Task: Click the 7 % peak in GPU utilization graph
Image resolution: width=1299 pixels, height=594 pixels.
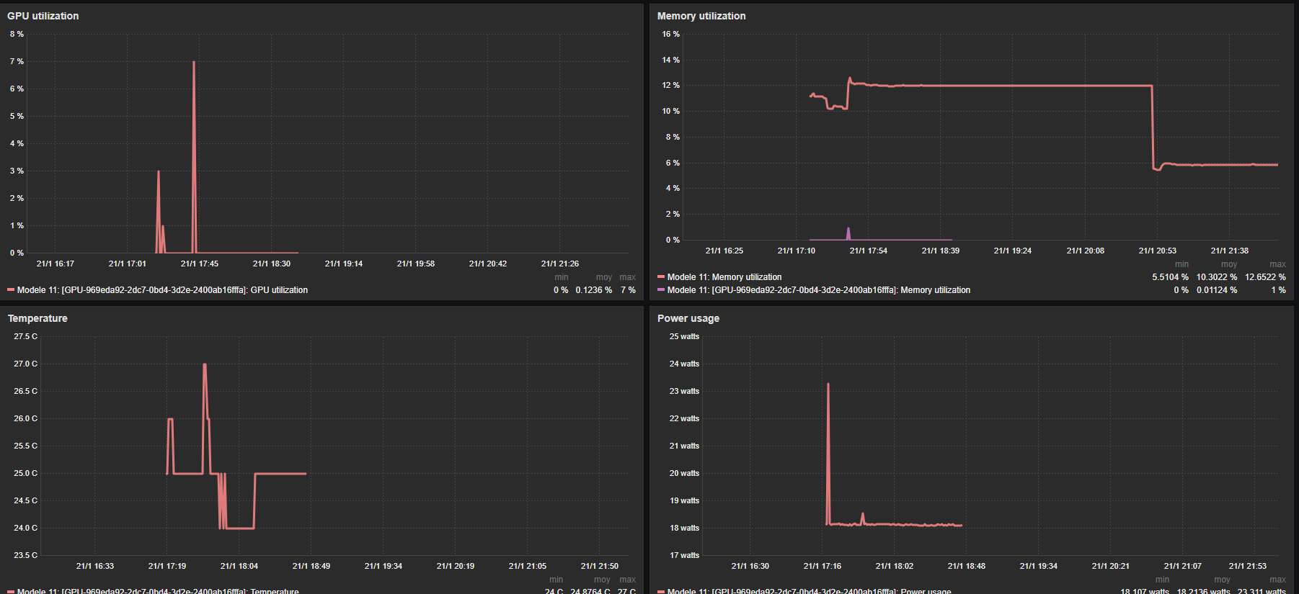Action: [194, 62]
